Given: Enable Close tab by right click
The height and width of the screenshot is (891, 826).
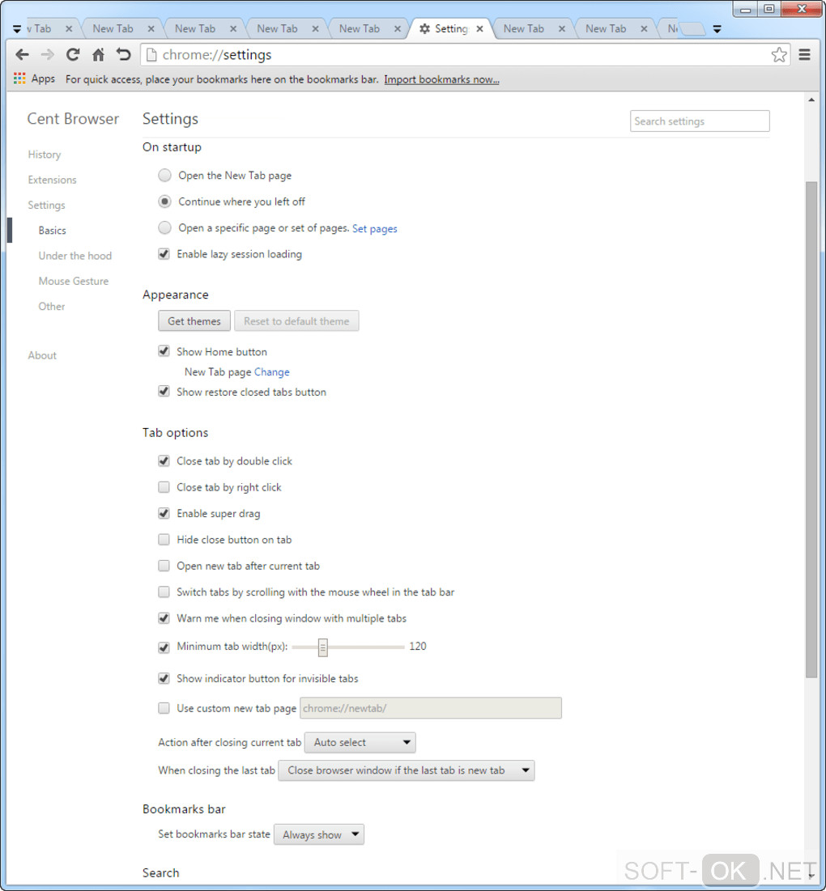Looking at the screenshot, I should [x=164, y=487].
